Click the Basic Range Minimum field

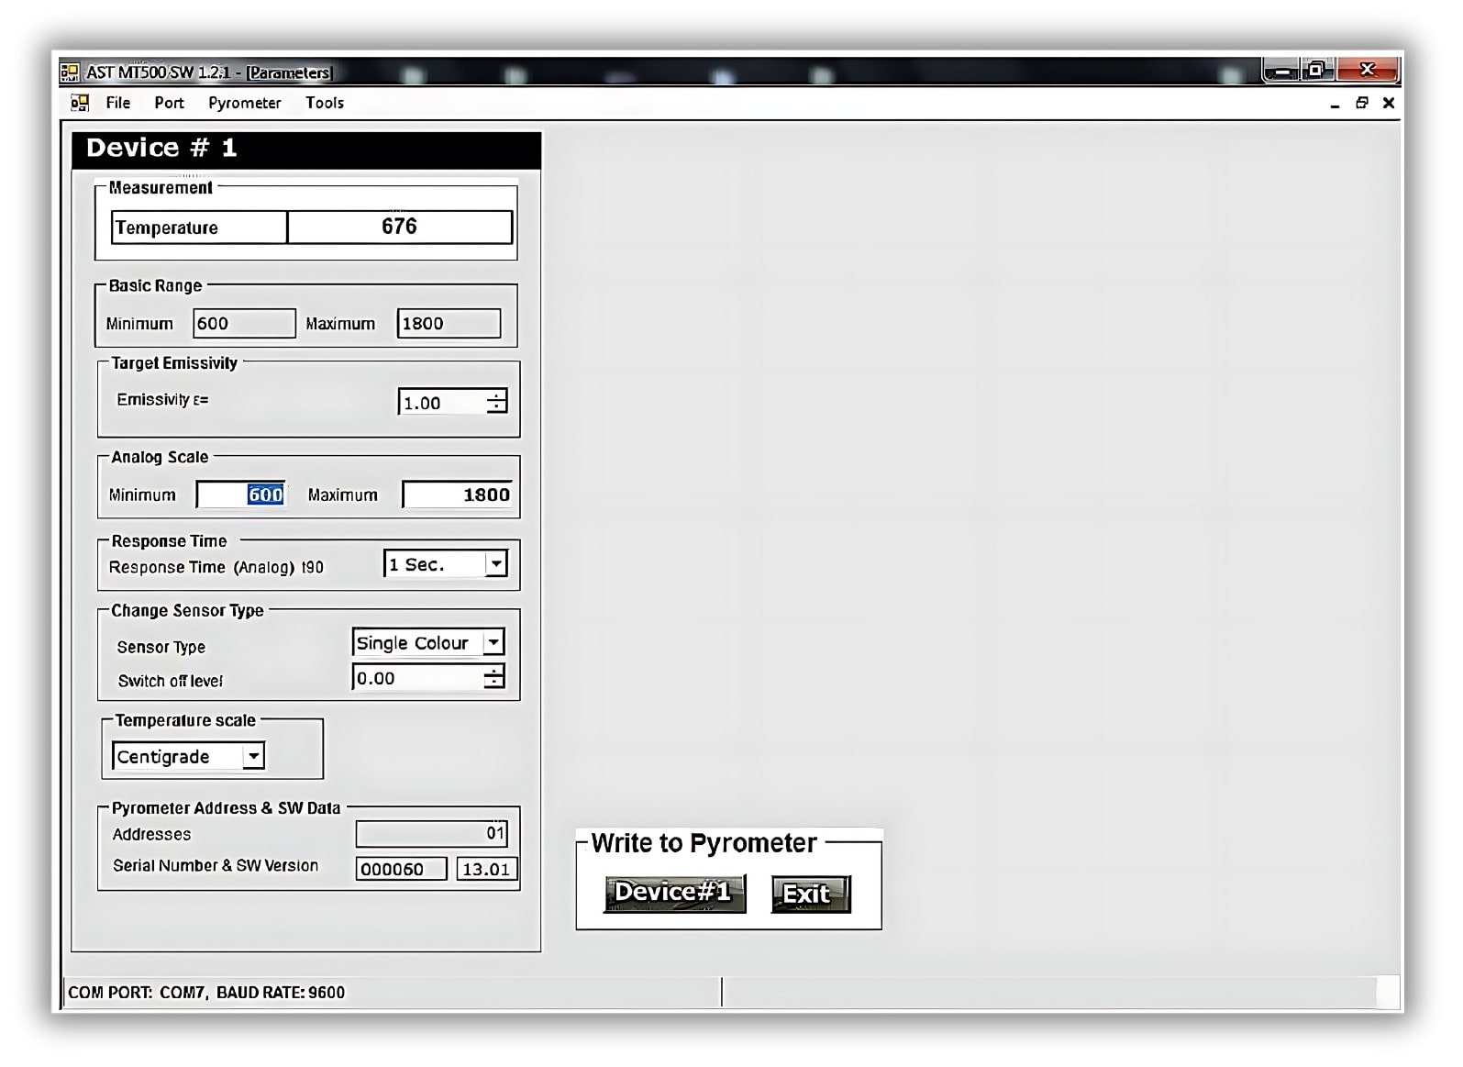[x=244, y=323]
